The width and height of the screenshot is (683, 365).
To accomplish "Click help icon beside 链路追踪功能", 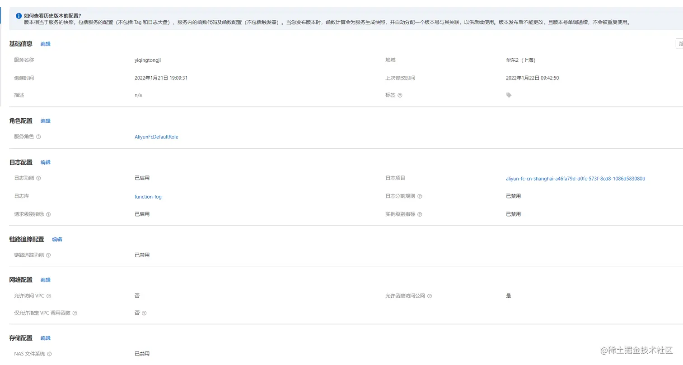I will [48, 255].
